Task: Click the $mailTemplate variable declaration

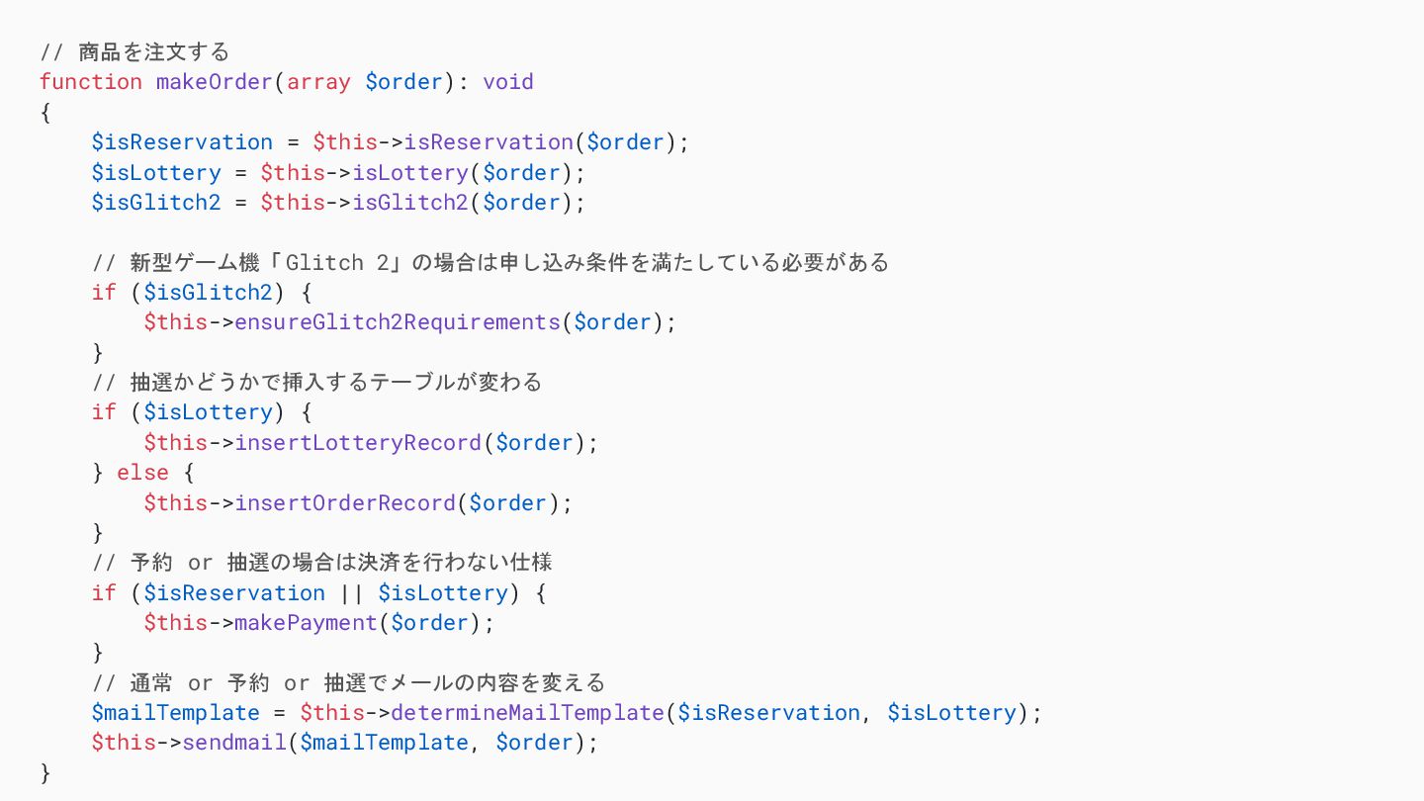Action: 175,713
